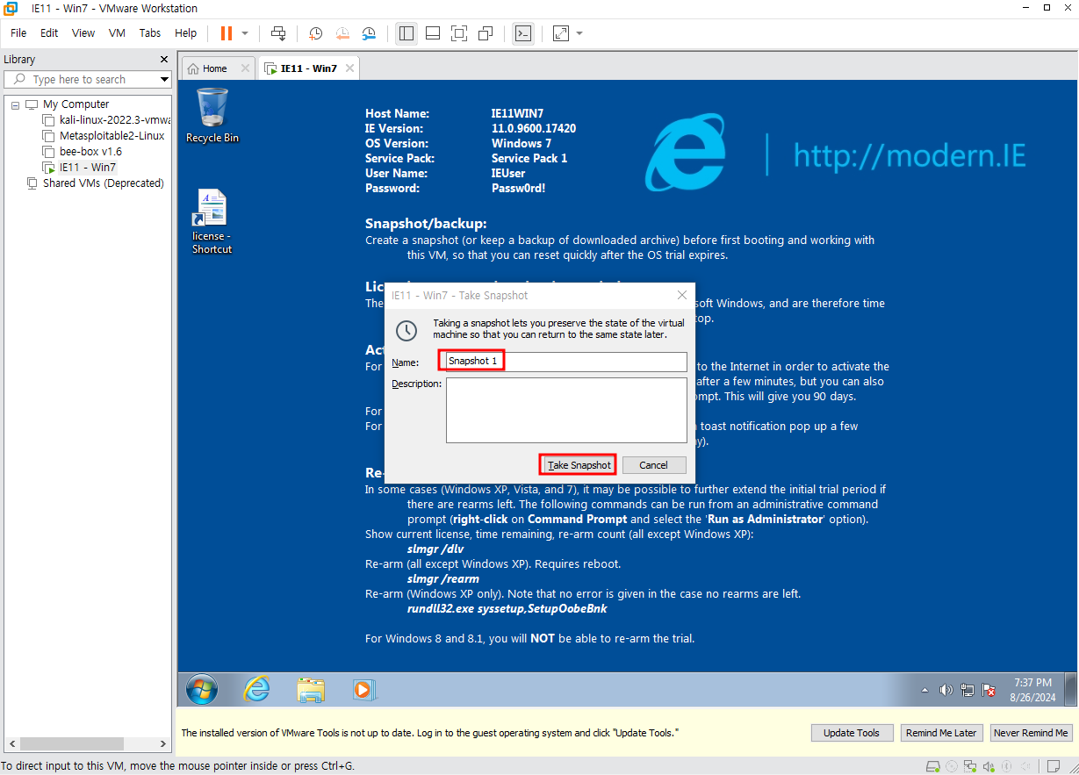Click the guest network tray icon
The width and height of the screenshot is (1079, 775).
(968, 691)
